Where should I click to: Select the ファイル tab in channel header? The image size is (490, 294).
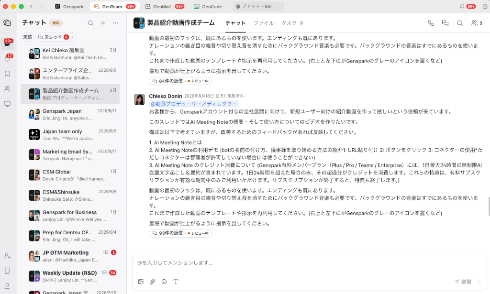click(x=264, y=23)
